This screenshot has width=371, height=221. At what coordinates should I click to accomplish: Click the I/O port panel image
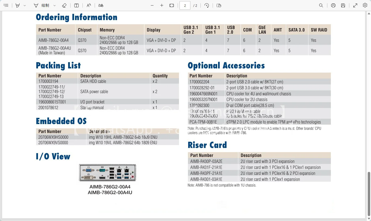coord(107,172)
